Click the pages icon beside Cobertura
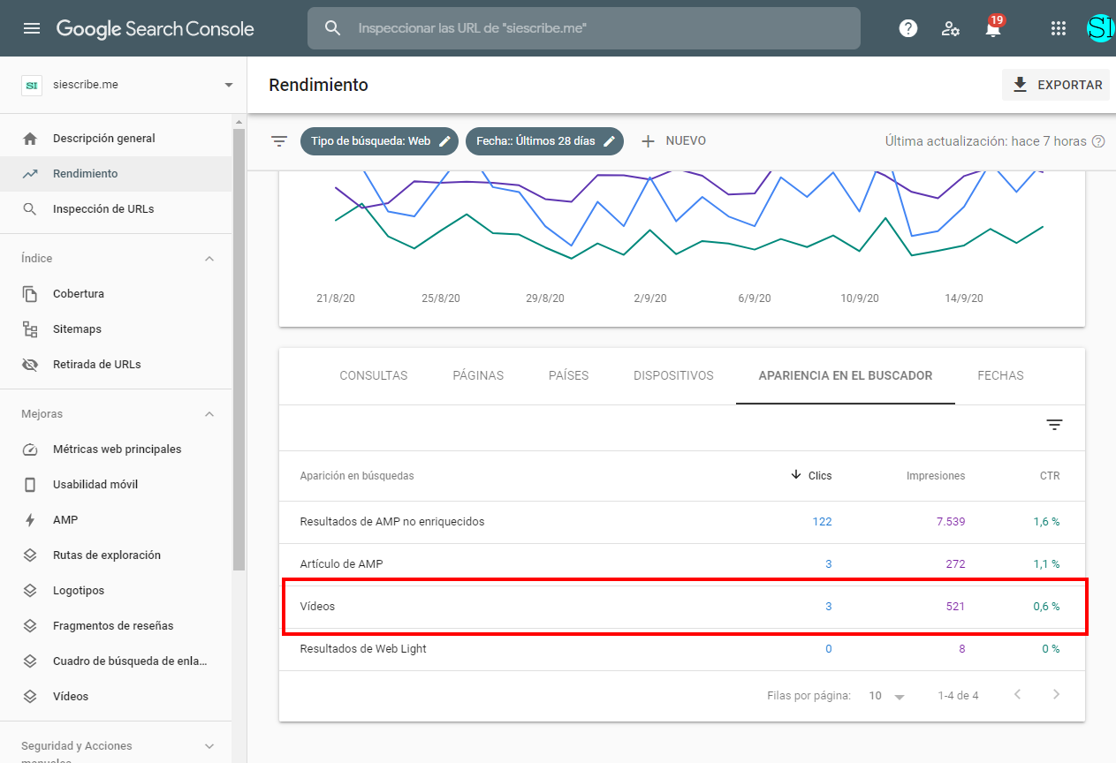The height and width of the screenshot is (763, 1116). click(30, 294)
